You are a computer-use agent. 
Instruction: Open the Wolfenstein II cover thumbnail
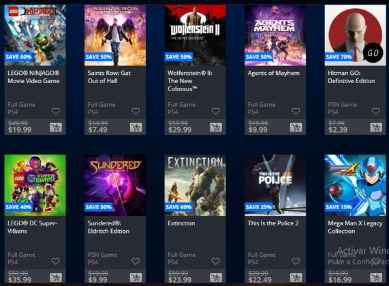[x=196, y=35]
